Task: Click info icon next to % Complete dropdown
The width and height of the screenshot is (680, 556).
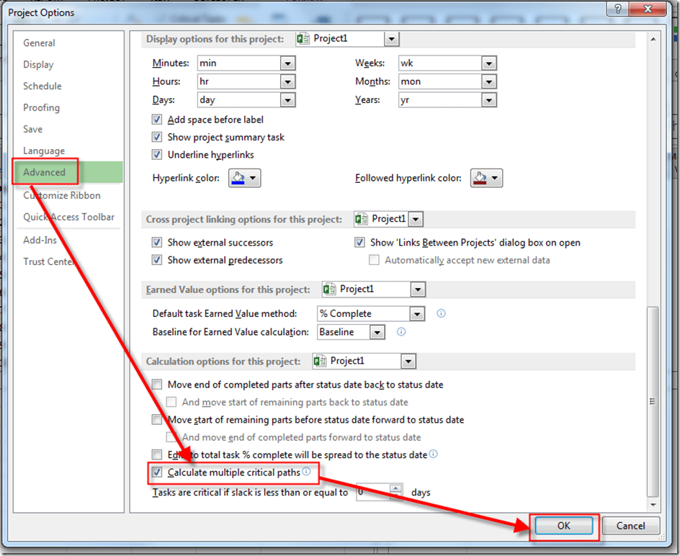Action: (x=442, y=313)
